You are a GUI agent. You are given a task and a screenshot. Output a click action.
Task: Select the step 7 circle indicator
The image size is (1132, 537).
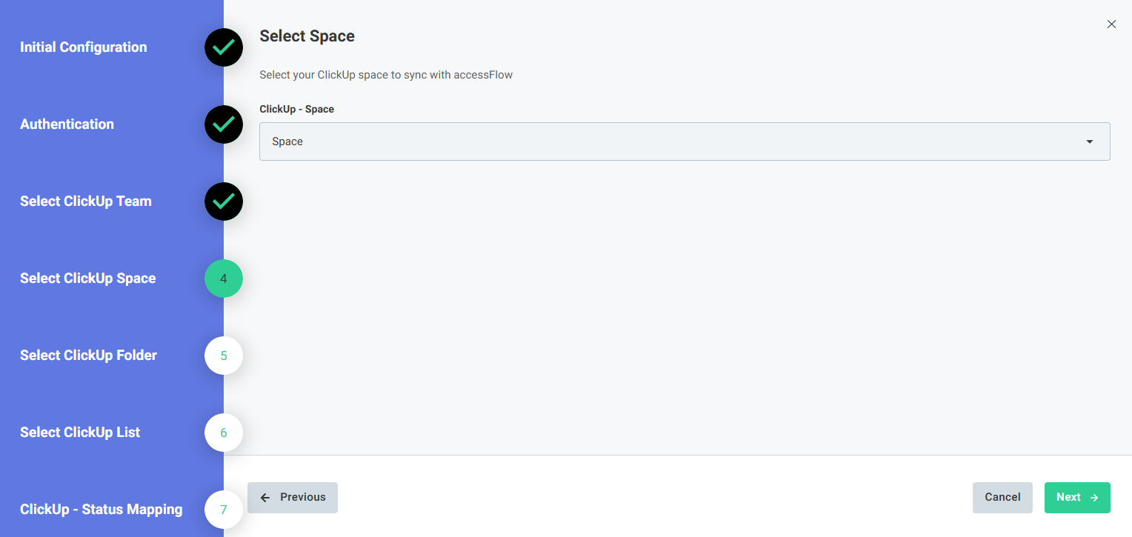click(x=224, y=510)
